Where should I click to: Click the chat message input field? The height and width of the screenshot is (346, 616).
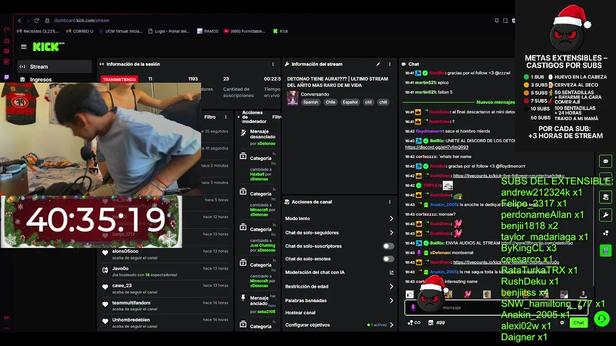point(496,308)
